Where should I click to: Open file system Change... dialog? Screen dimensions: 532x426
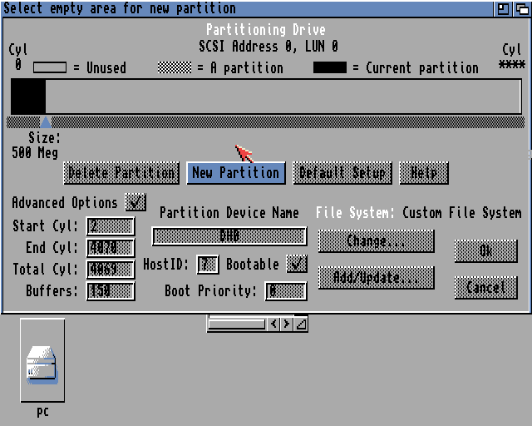pos(376,241)
